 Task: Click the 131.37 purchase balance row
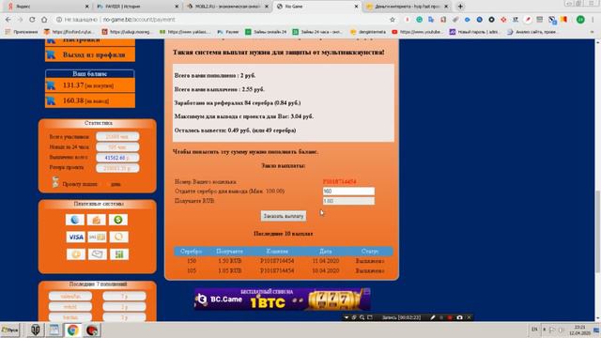point(90,85)
